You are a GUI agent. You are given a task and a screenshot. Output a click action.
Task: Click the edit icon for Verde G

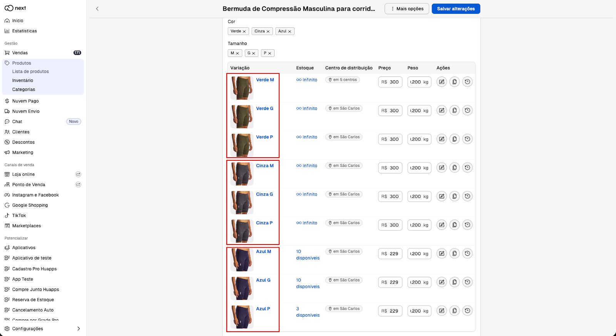point(442,110)
